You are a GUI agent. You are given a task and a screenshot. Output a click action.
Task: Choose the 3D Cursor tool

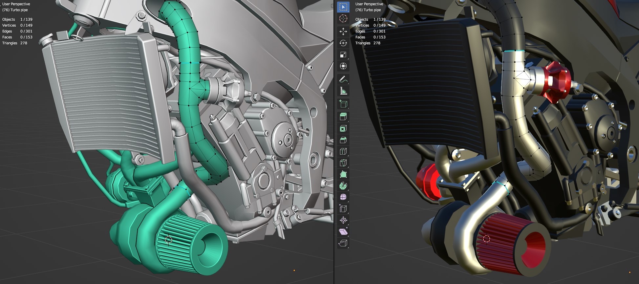tap(343, 18)
